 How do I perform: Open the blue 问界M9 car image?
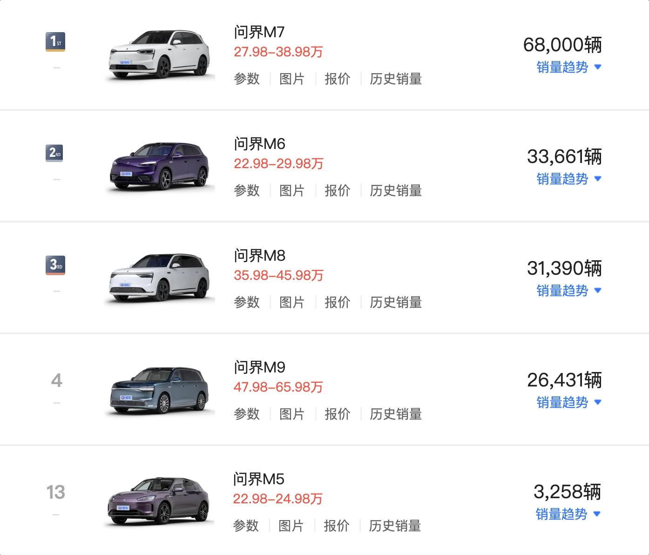tap(159, 390)
